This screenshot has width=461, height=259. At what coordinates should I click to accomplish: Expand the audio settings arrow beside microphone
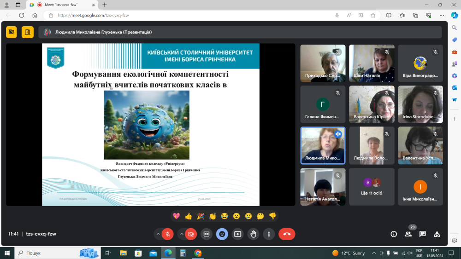158,234
